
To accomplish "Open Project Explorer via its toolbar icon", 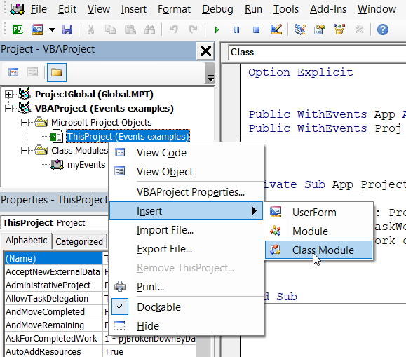I will (x=300, y=29).
